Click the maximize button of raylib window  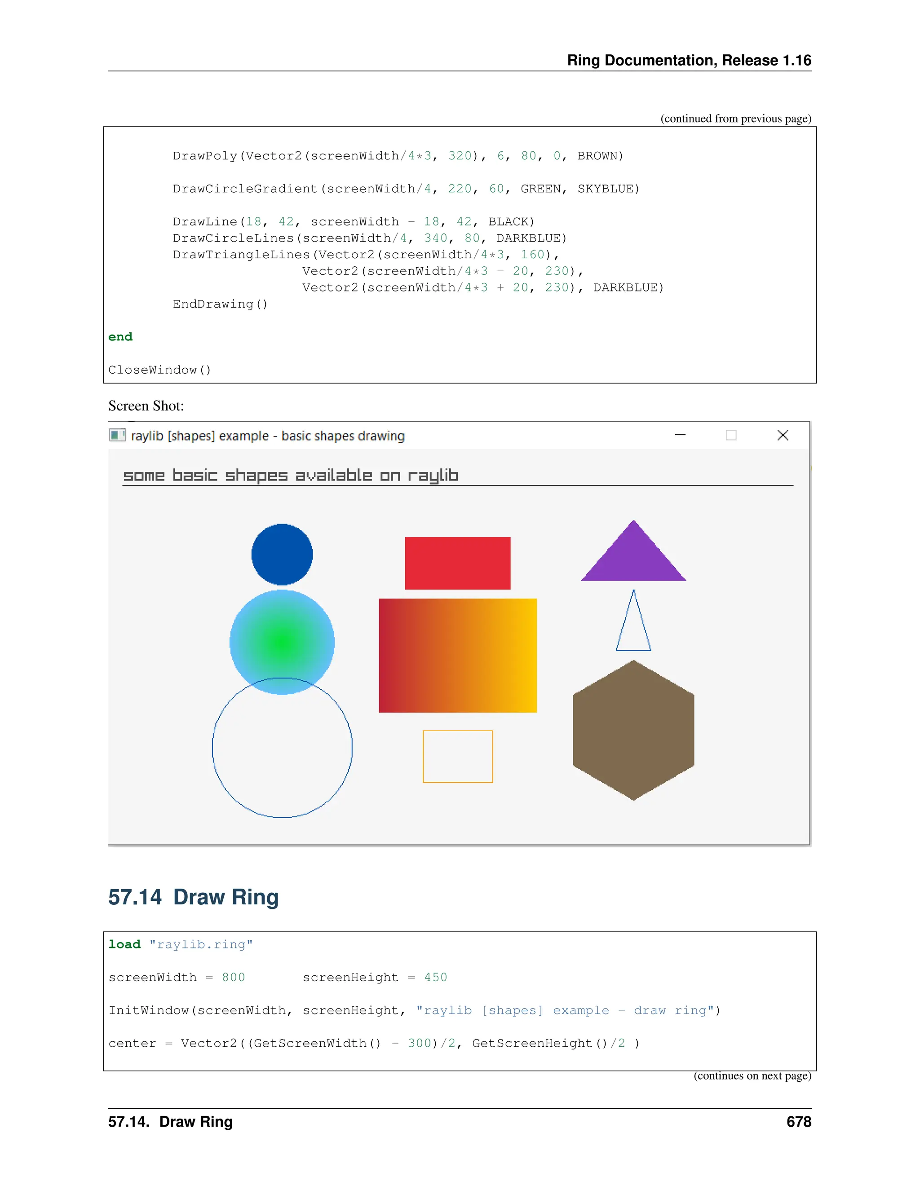click(x=731, y=435)
